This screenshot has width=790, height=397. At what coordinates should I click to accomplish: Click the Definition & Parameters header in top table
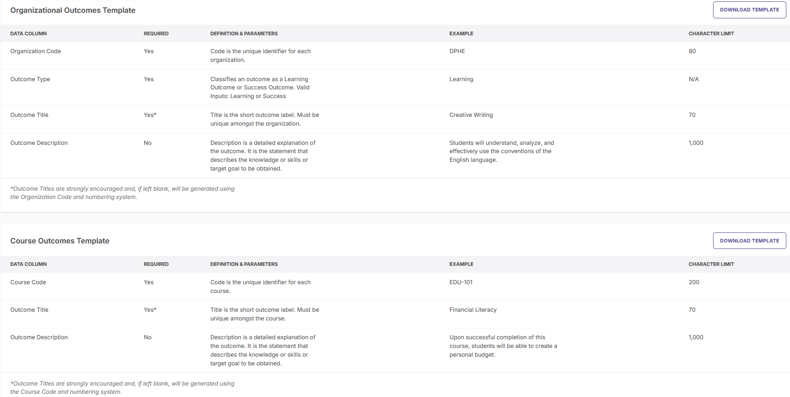point(244,33)
